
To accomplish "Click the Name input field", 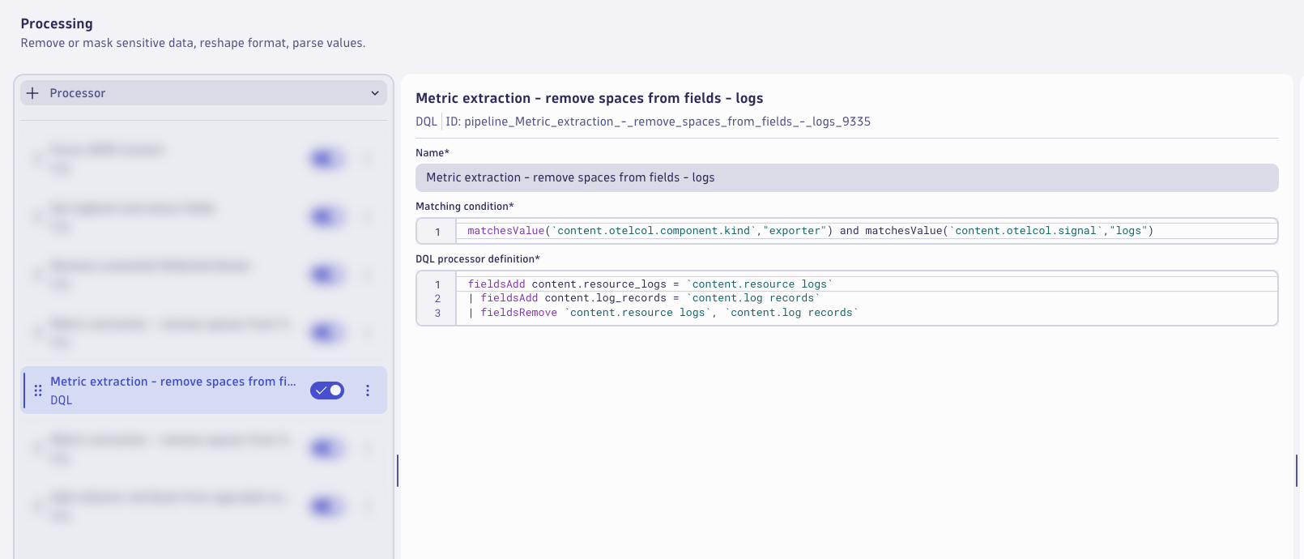I will coord(847,177).
